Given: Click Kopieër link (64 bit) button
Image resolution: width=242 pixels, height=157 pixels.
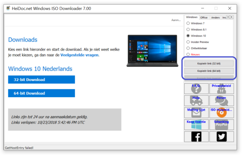Looking at the screenshot, I should click(209, 71).
